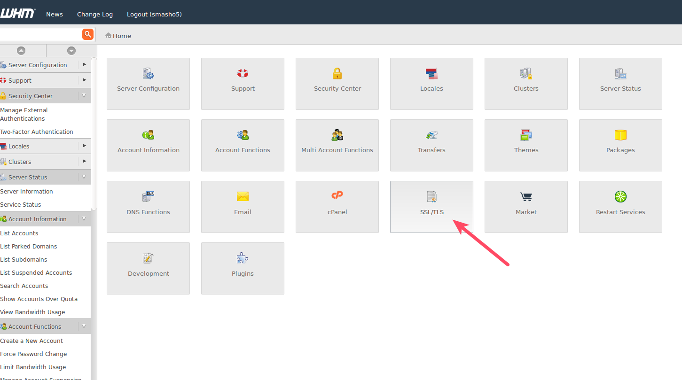Open the Email envelope tile
The width and height of the screenshot is (682, 380).
point(243,207)
